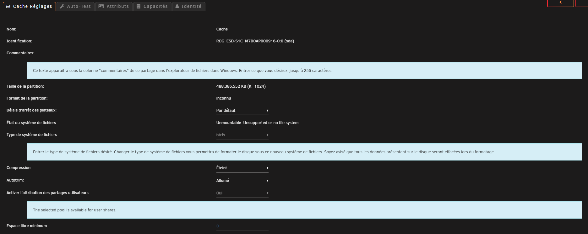Click the wrench icon on Auto-Test tab
Viewport: 588px width, 234px height.
click(62, 6)
